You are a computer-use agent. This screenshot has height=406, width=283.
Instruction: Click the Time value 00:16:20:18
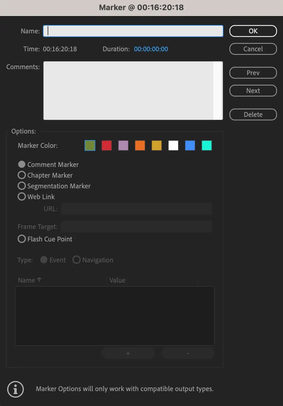[60, 49]
